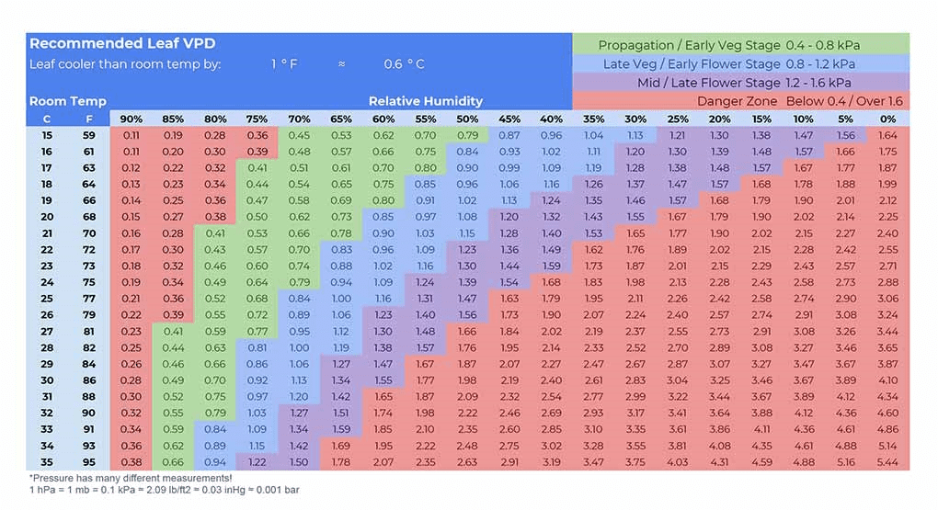Click the 5.44 cell at 35 C, 0%
Image resolution: width=938 pixels, height=510 pixels.
[887, 461]
